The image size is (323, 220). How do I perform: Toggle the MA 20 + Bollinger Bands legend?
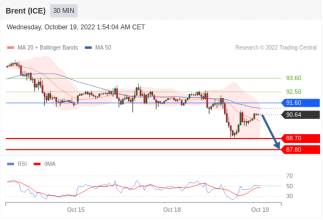pyautogui.click(x=43, y=47)
